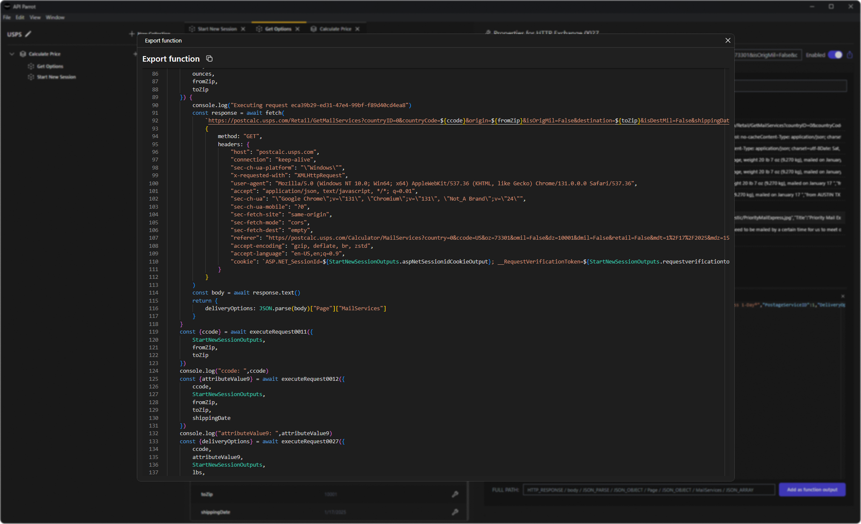Click the "user-agent" header line

(433, 184)
